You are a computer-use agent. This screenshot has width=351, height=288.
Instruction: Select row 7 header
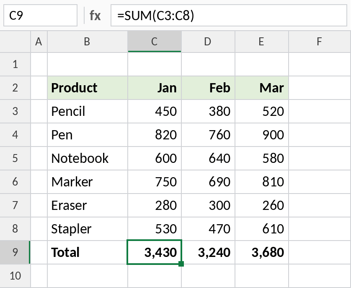click(x=15, y=205)
